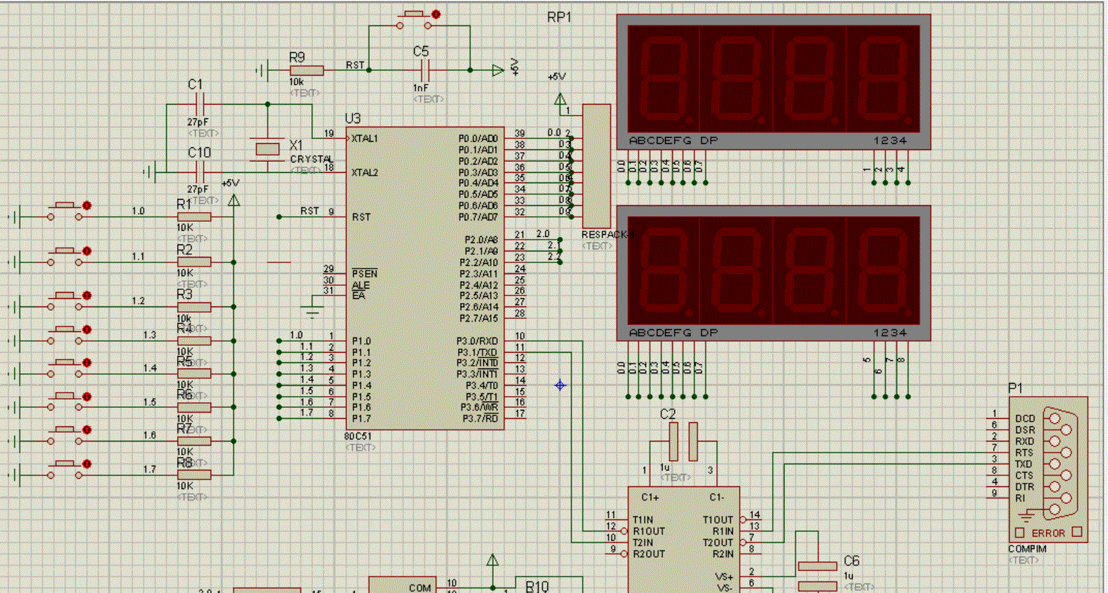Toggle the latch dot on button 1.3

[87, 329]
